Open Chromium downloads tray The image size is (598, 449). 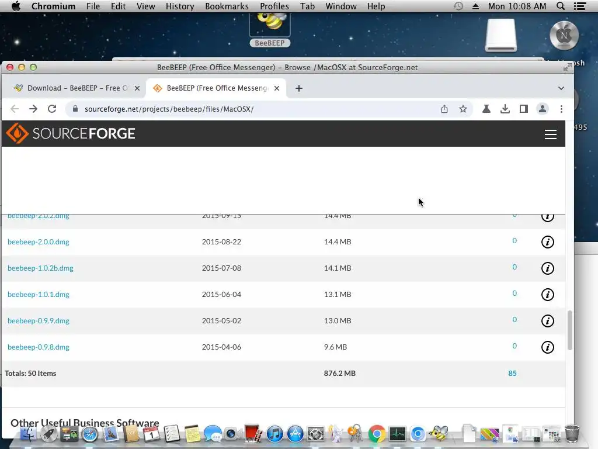tap(505, 109)
